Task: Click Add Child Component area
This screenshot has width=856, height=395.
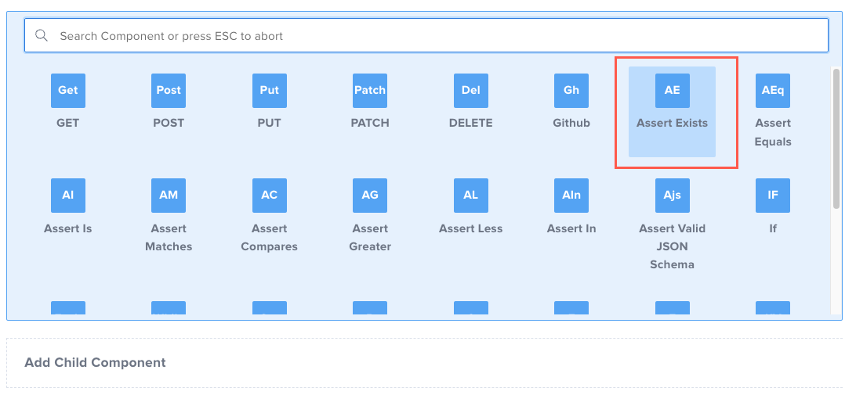Action: tap(96, 363)
